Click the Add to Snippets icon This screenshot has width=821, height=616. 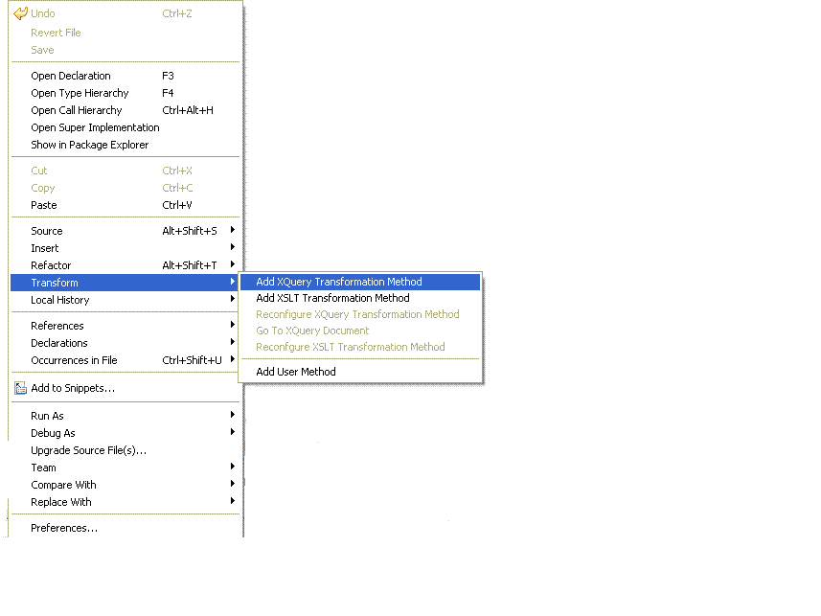[20, 388]
